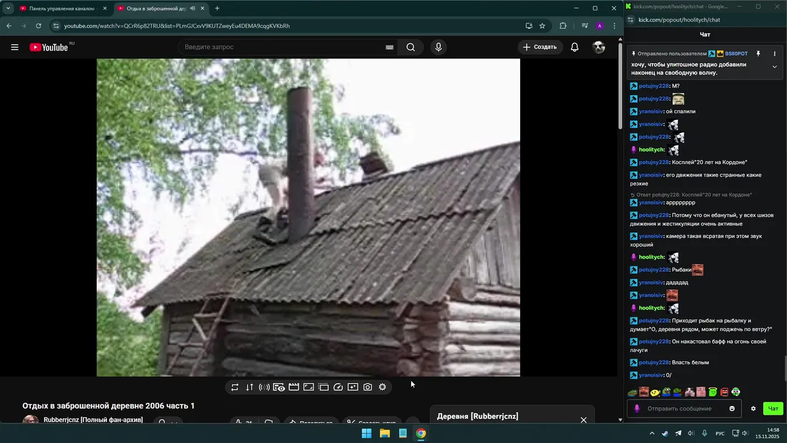Screen dimensions: 787x443
Task: Click the resize frame icon in player toolbar
Action: (309, 387)
